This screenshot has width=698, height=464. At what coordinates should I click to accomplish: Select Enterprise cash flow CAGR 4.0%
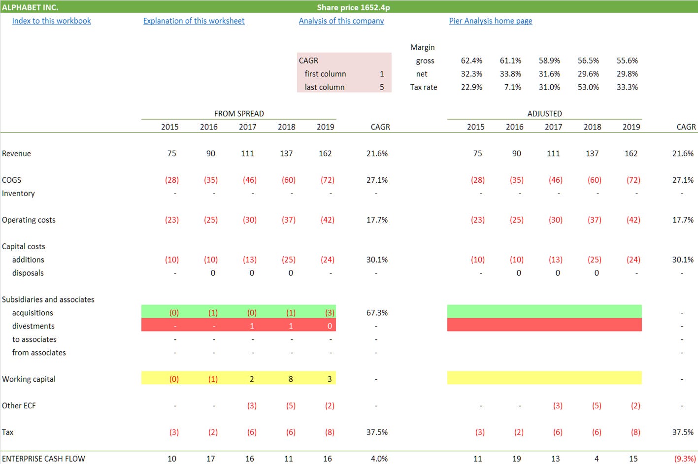(x=379, y=459)
